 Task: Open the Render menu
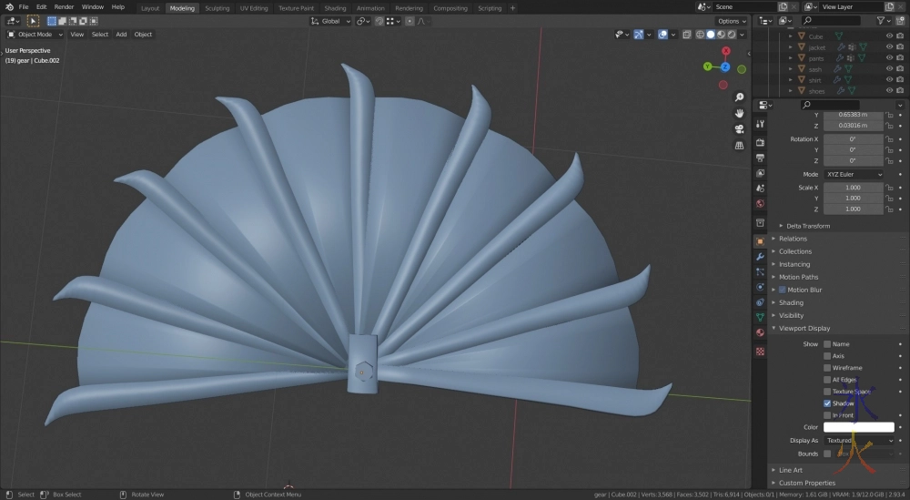[64, 7]
